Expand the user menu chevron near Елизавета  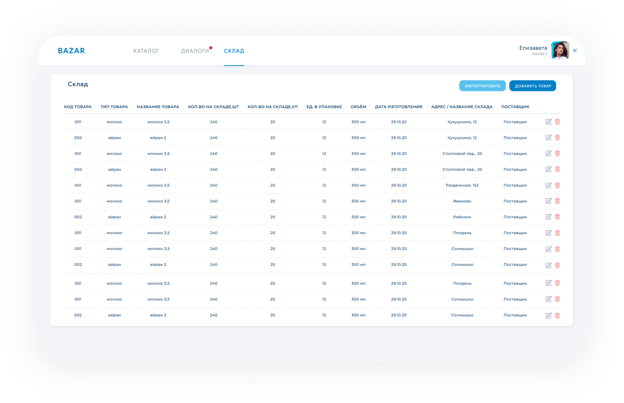[x=575, y=50]
